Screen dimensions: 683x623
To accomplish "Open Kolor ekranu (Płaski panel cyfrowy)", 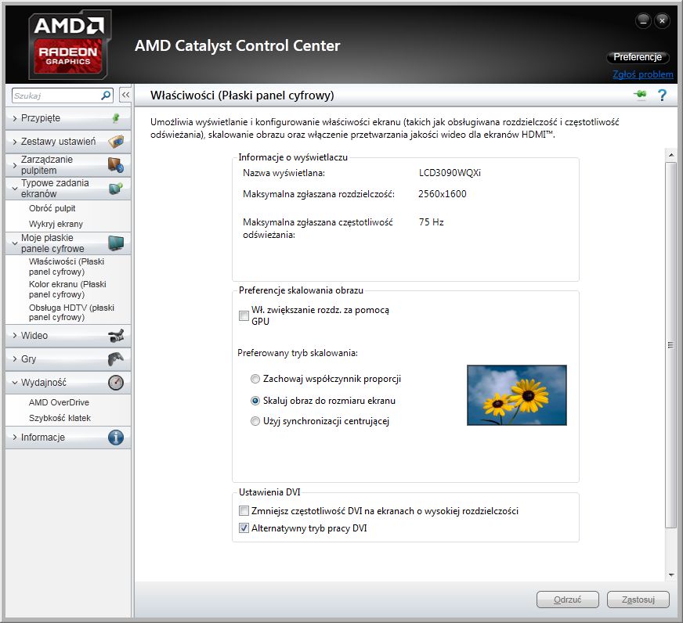I will (67, 289).
